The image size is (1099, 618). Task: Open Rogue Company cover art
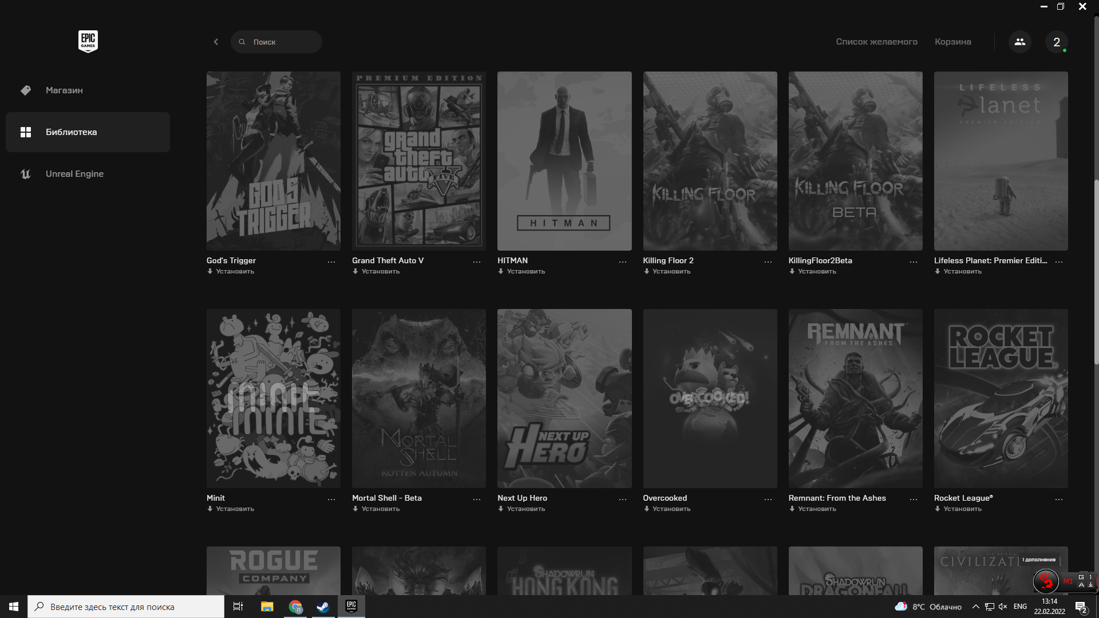pos(274,571)
